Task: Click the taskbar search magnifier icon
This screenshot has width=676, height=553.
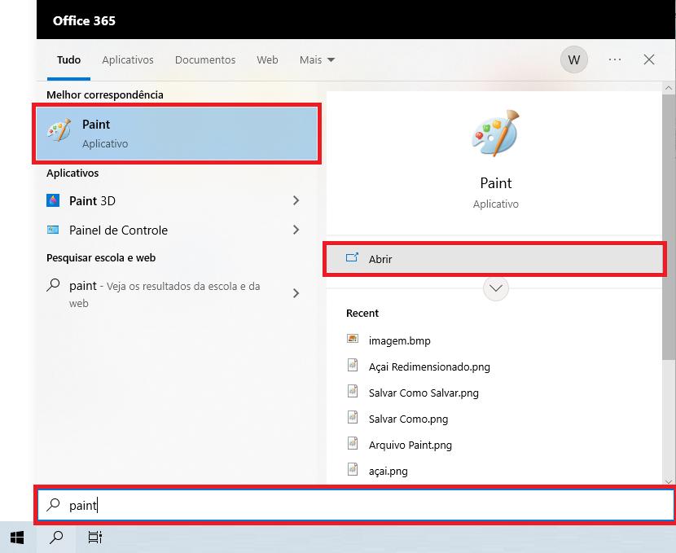Action: click(x=56, y=538)
